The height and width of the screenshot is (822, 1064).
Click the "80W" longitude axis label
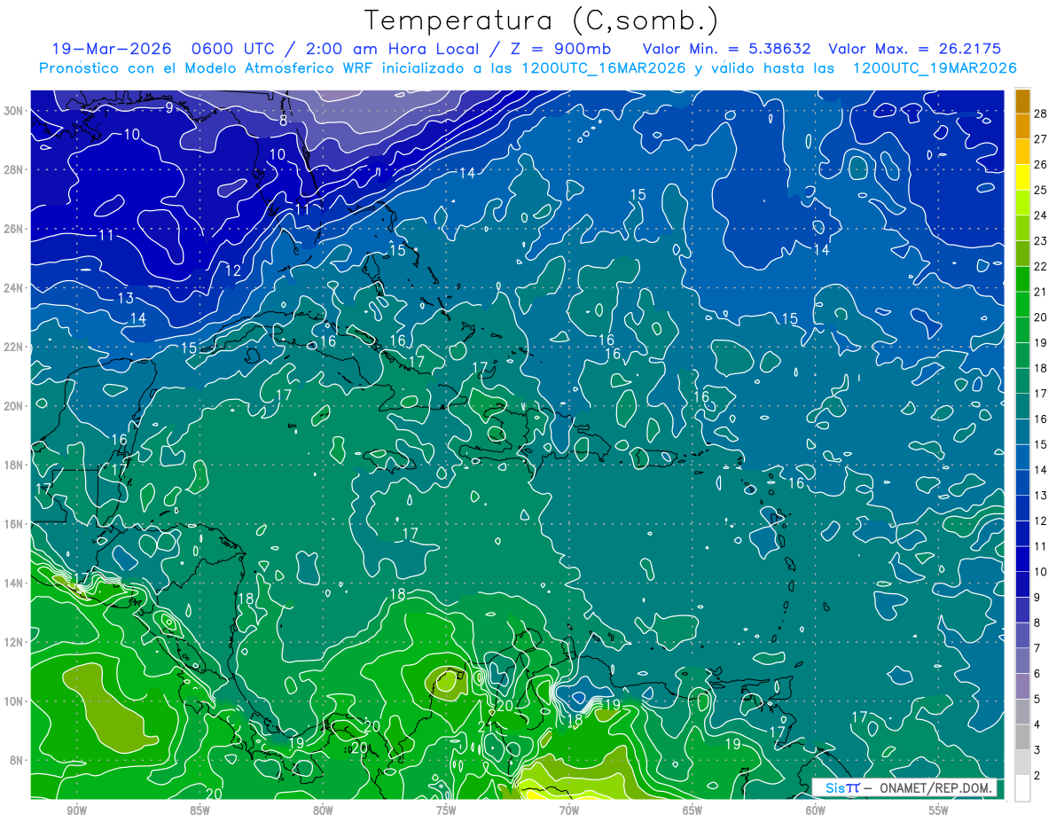click(x=323, y=810)
